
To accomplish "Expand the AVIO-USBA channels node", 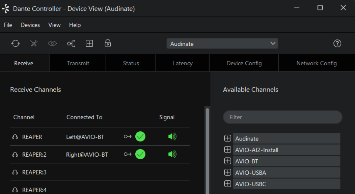I will (227, 172).
